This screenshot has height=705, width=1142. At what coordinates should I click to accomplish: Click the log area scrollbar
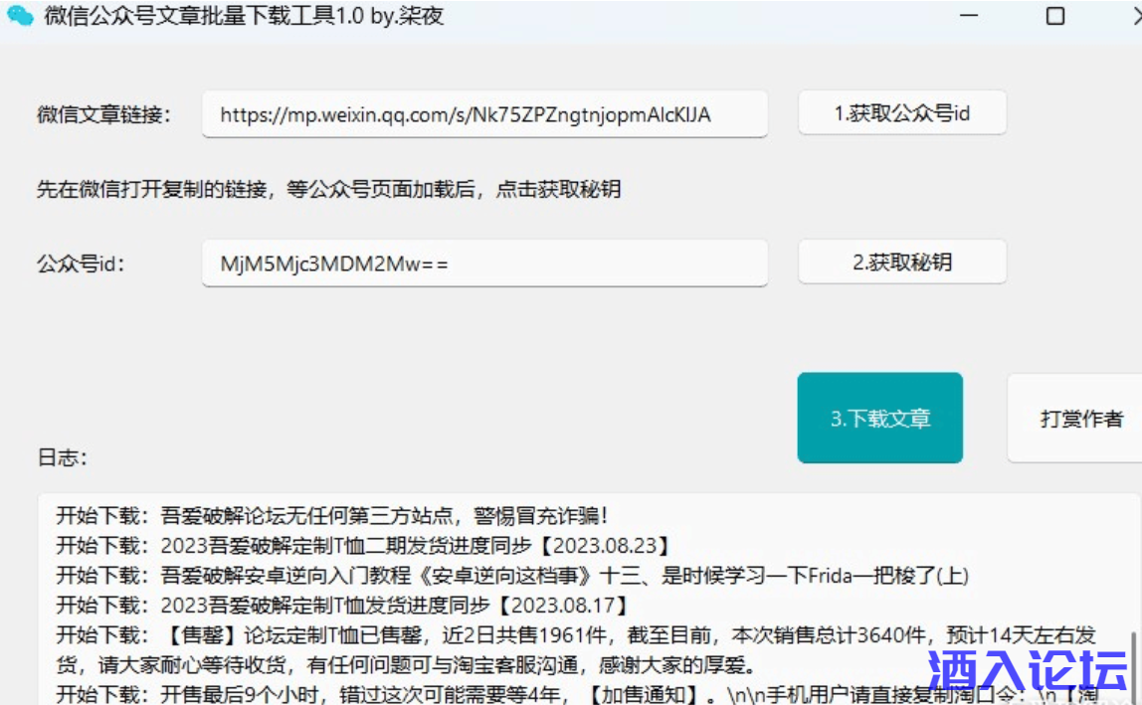tap(1133, 668)
